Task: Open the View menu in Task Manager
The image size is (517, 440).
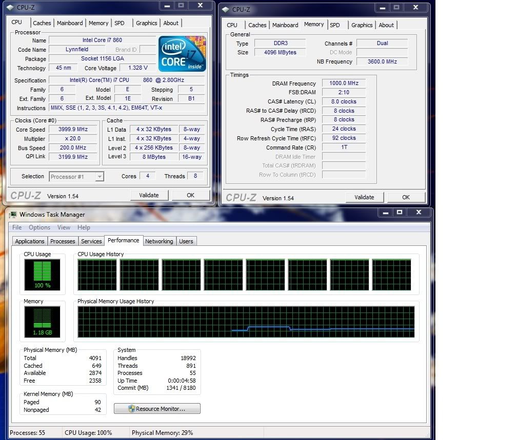Action: (64, 227)
